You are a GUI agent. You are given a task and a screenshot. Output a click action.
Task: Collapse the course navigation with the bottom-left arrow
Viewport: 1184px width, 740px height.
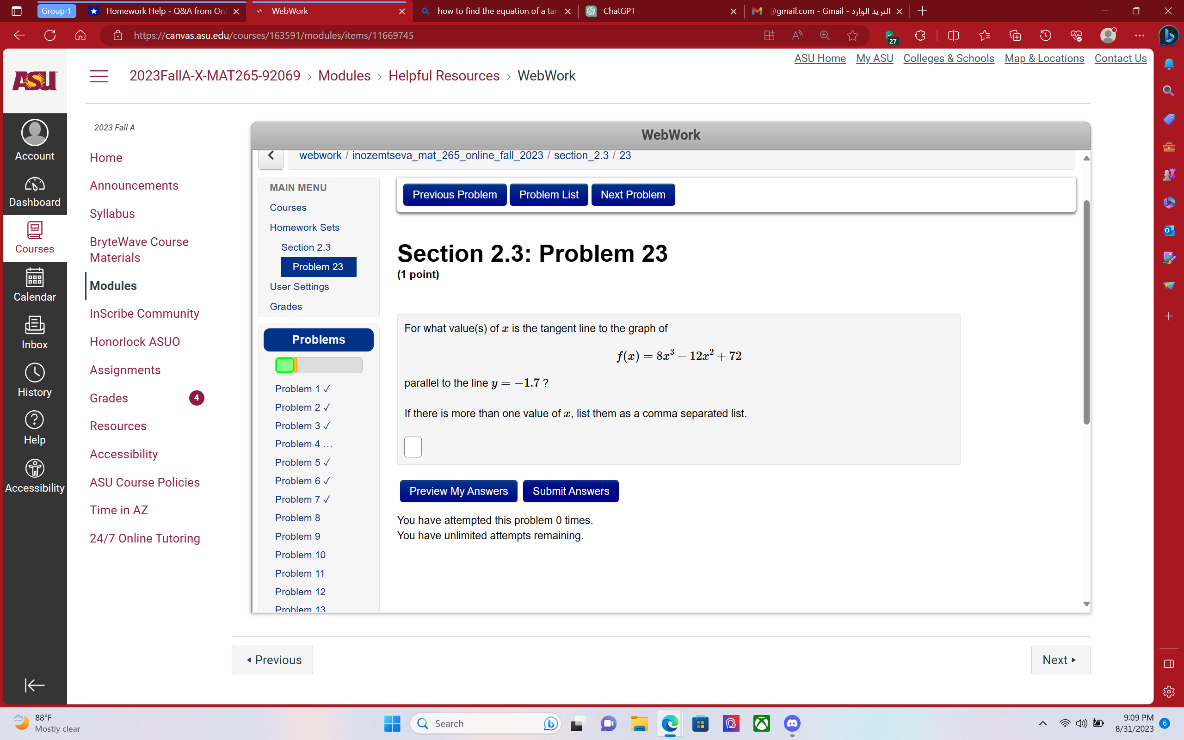[x=34, y=685]
